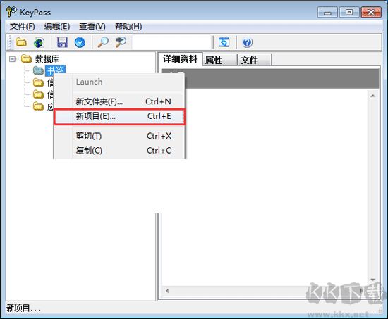The image size is (388, 319).
Task: Click the vertical scrollbar up arrow
Action: click(x=373, y=96)
